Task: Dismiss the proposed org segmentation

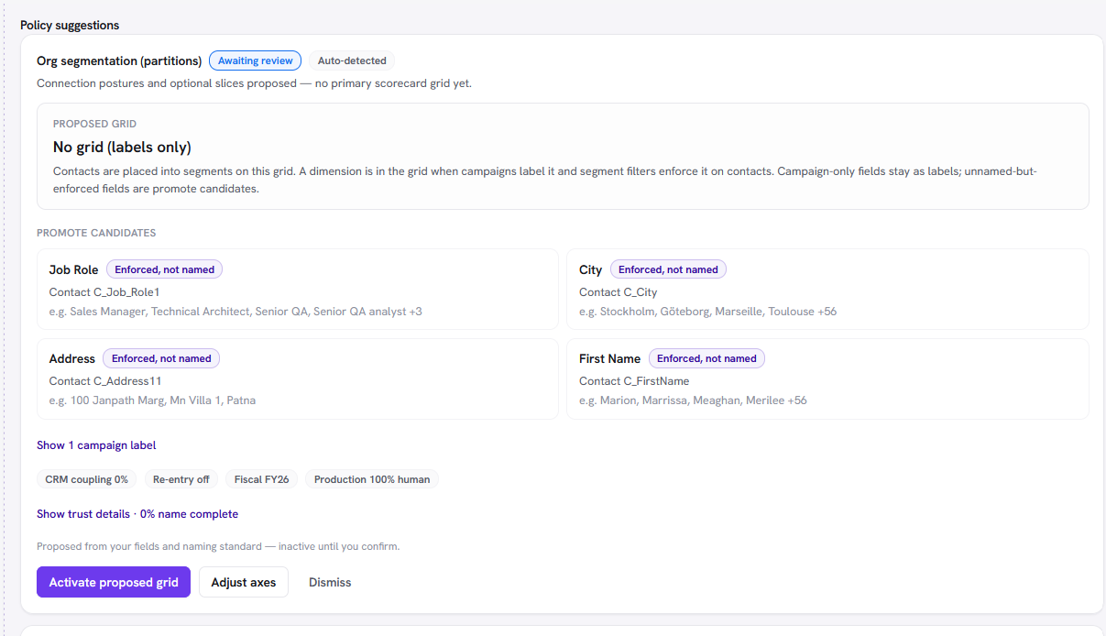Action: coord(330,582)
